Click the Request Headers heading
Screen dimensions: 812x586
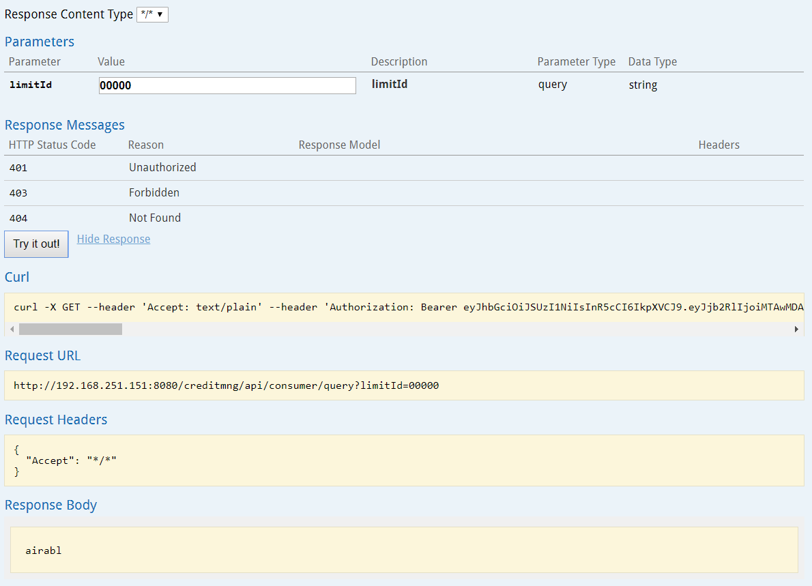pyautogui.click(x=56, y=420)
